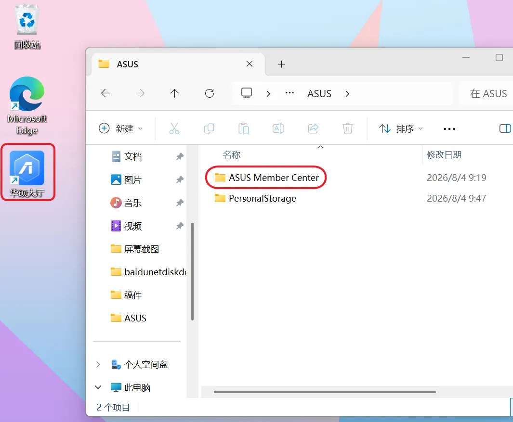
Task: Click the Delete trash icon
Action: pyautogui.click(x=348, y=128)
